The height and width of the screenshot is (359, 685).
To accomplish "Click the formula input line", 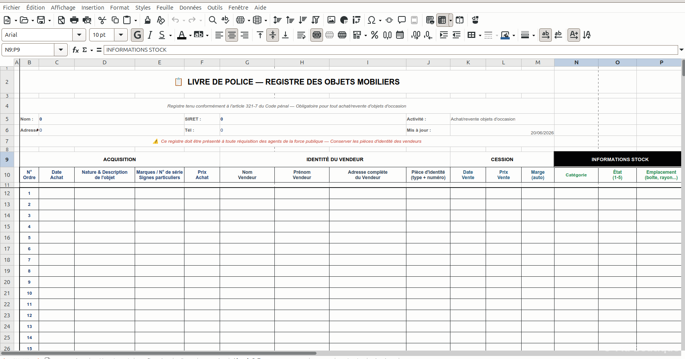I will 390,50.
